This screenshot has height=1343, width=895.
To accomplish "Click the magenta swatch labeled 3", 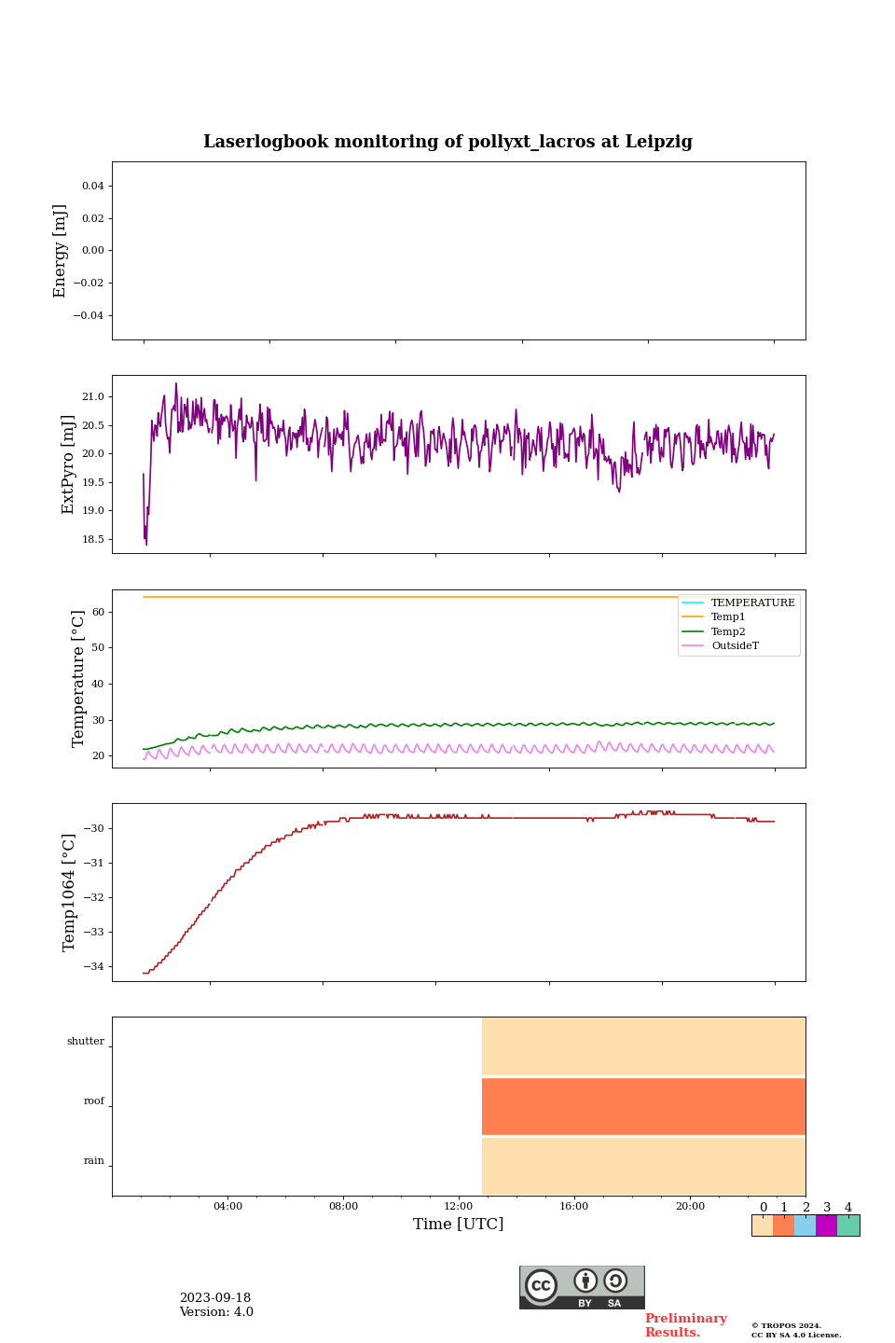I will (827, 1225).
